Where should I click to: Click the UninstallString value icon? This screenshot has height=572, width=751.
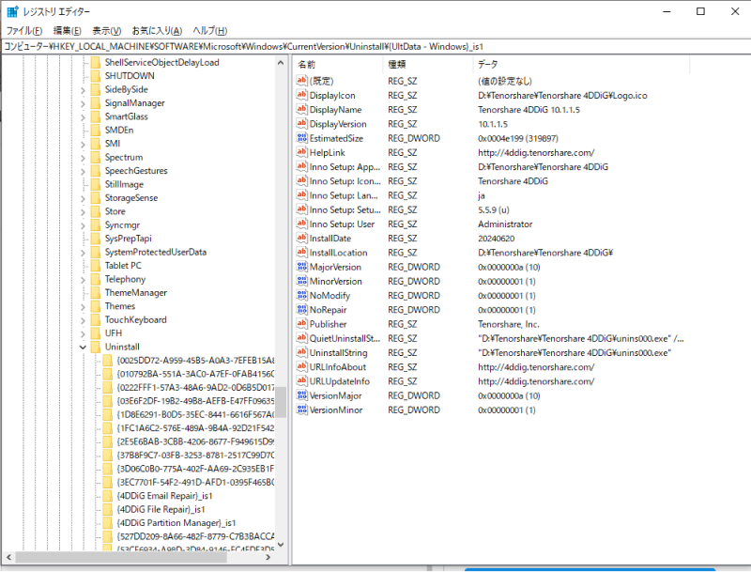coord(301,352)
